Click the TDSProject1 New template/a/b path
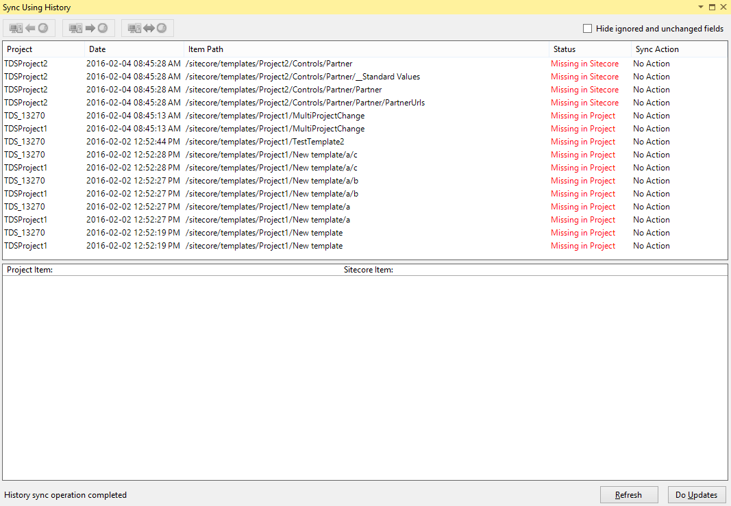Screen dimensions: 731x506 click(x=272, y=194)
